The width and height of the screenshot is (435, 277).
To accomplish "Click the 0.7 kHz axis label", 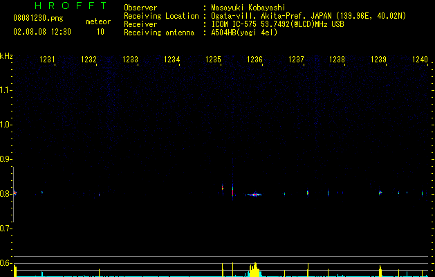I will [6, 229].
